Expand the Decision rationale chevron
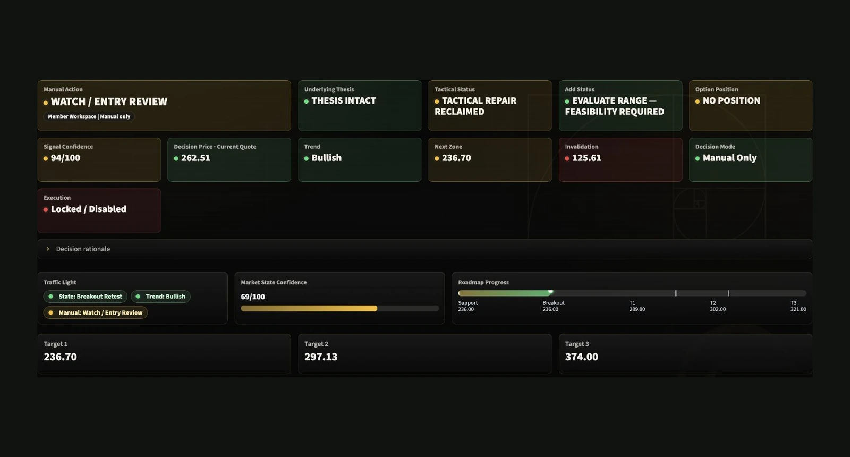The width and height of the screenshot is (850, 457). [48, 249]
